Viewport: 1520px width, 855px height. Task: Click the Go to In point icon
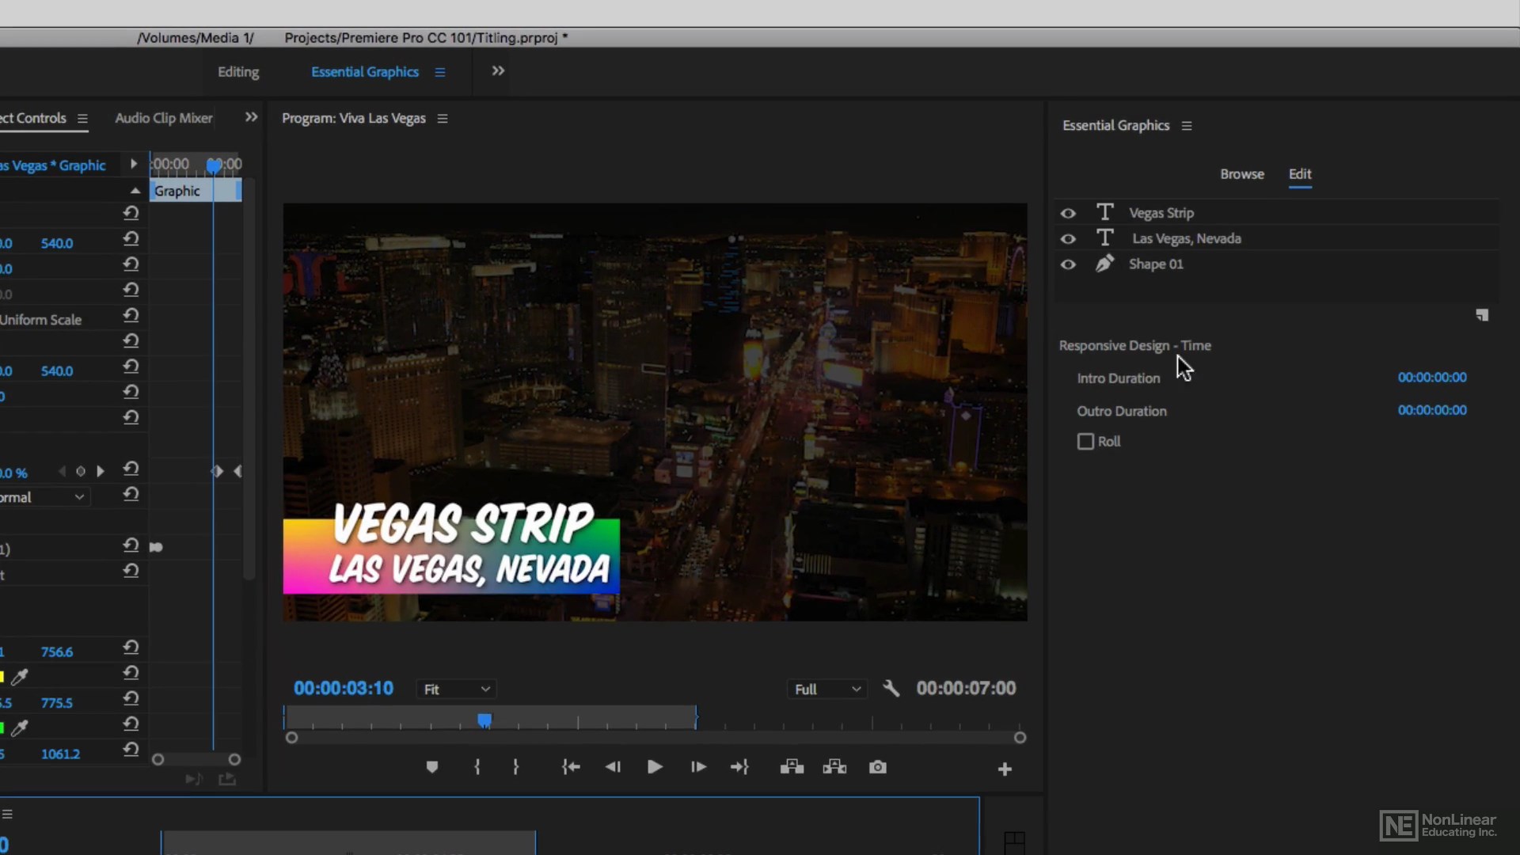click(x=571, y=767)
